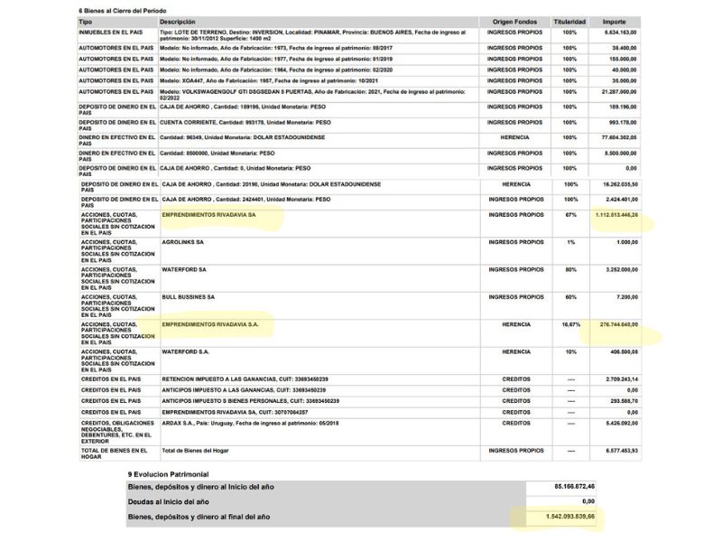Select highlighted "EMPRENDIMIENTOS RIVADAVIA SA" in the 67% row
This screenshot has height=542, width=722.
(x=208, y=215)
